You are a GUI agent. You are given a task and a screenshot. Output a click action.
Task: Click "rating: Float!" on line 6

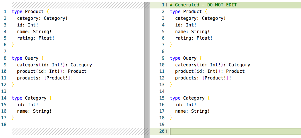194,38
